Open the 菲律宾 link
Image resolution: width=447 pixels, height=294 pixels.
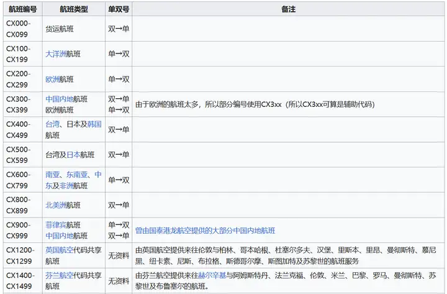point(56,225)
